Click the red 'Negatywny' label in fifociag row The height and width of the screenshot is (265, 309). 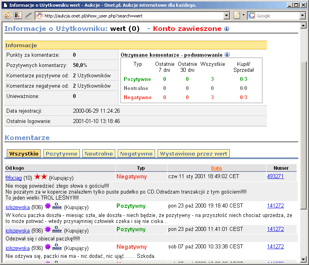coord(132,177)
